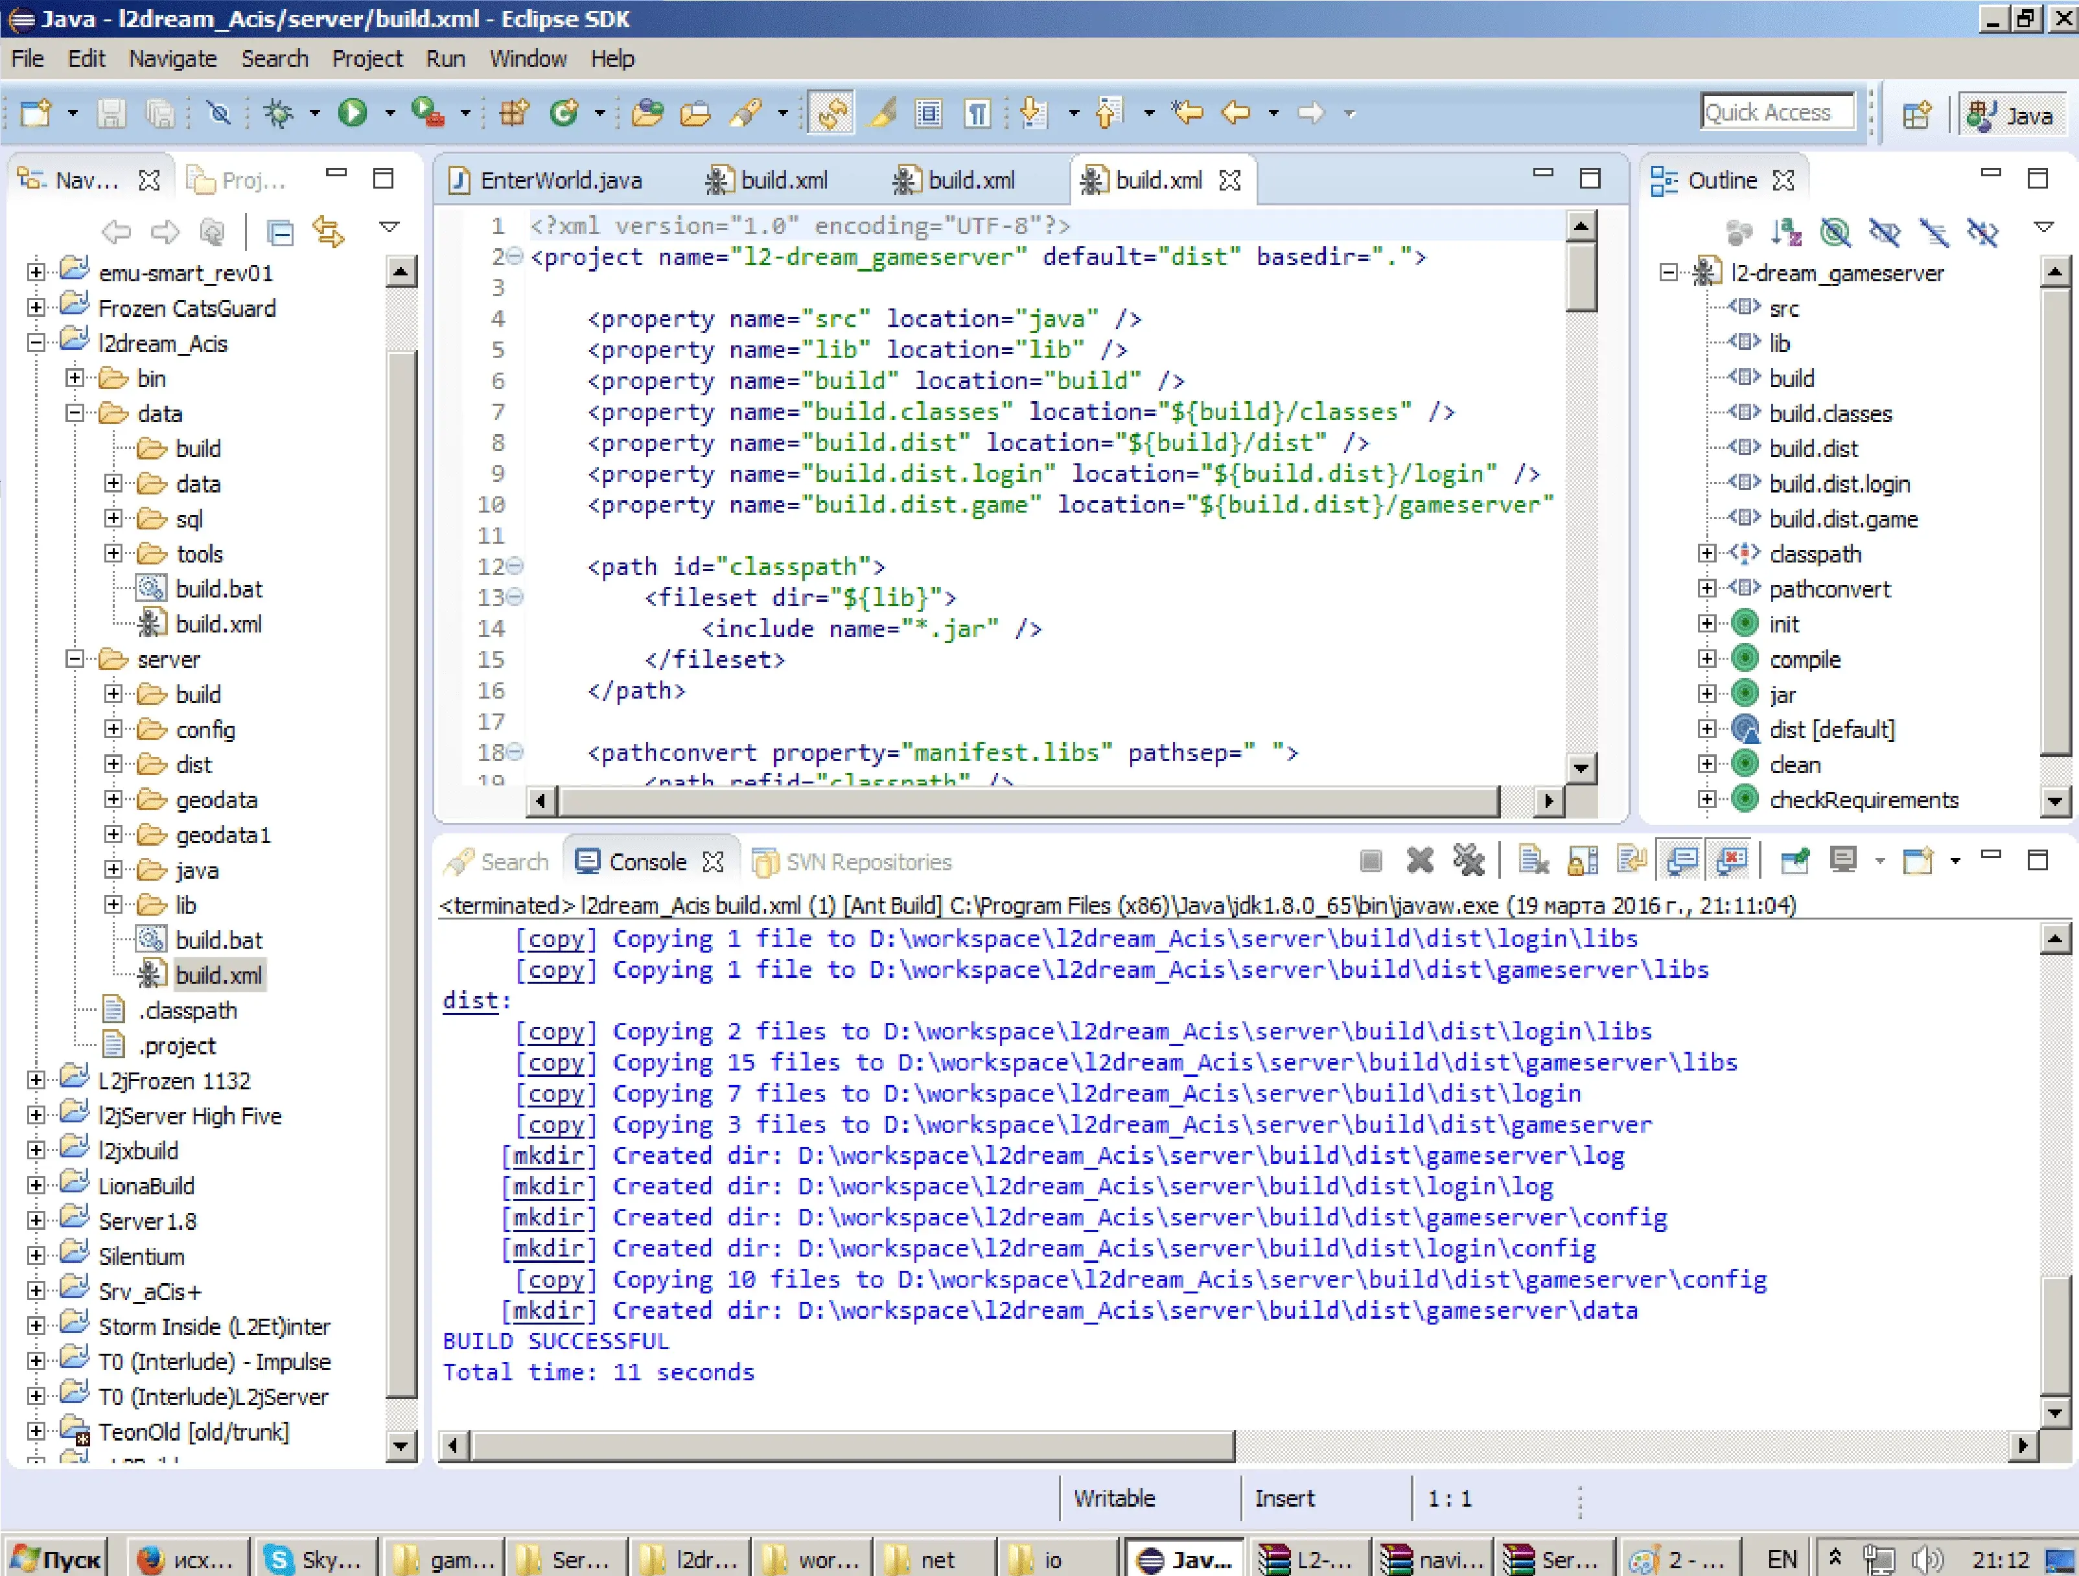Screen dimensions: 2079x1576
Task: Open the Navigate menu
Action: pyautogui.click(x=173, y=58)
